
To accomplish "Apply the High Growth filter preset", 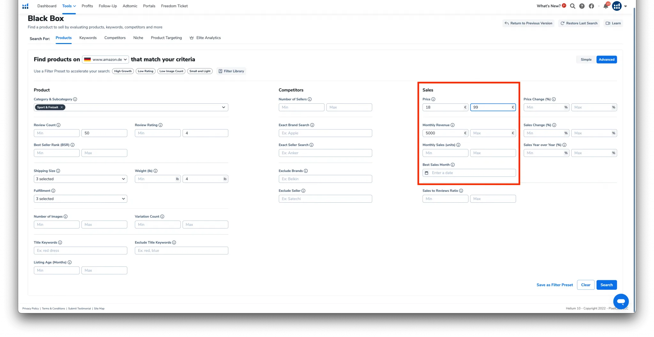I will pos(123,71).
